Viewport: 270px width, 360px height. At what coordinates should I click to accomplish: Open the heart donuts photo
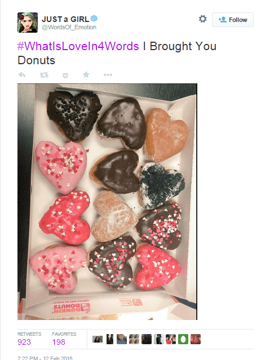coord(107,202)
